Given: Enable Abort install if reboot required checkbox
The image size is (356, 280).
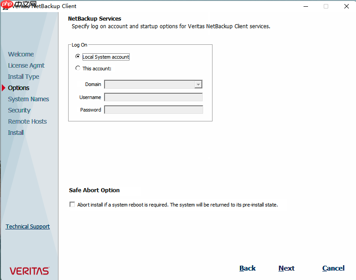Looking at the screenshot, I should (72, 204).
